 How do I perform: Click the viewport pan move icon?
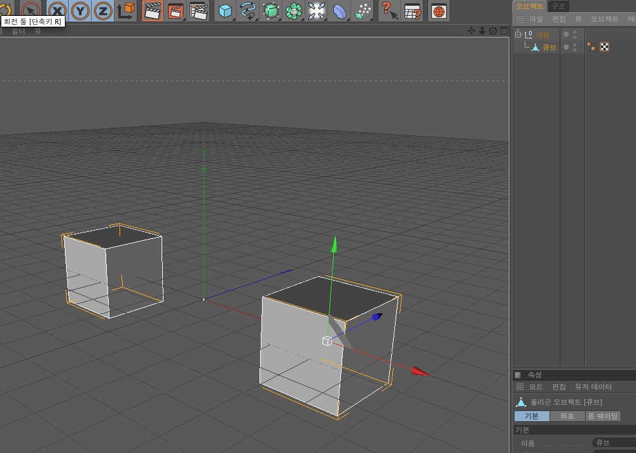tap(471, 30)
